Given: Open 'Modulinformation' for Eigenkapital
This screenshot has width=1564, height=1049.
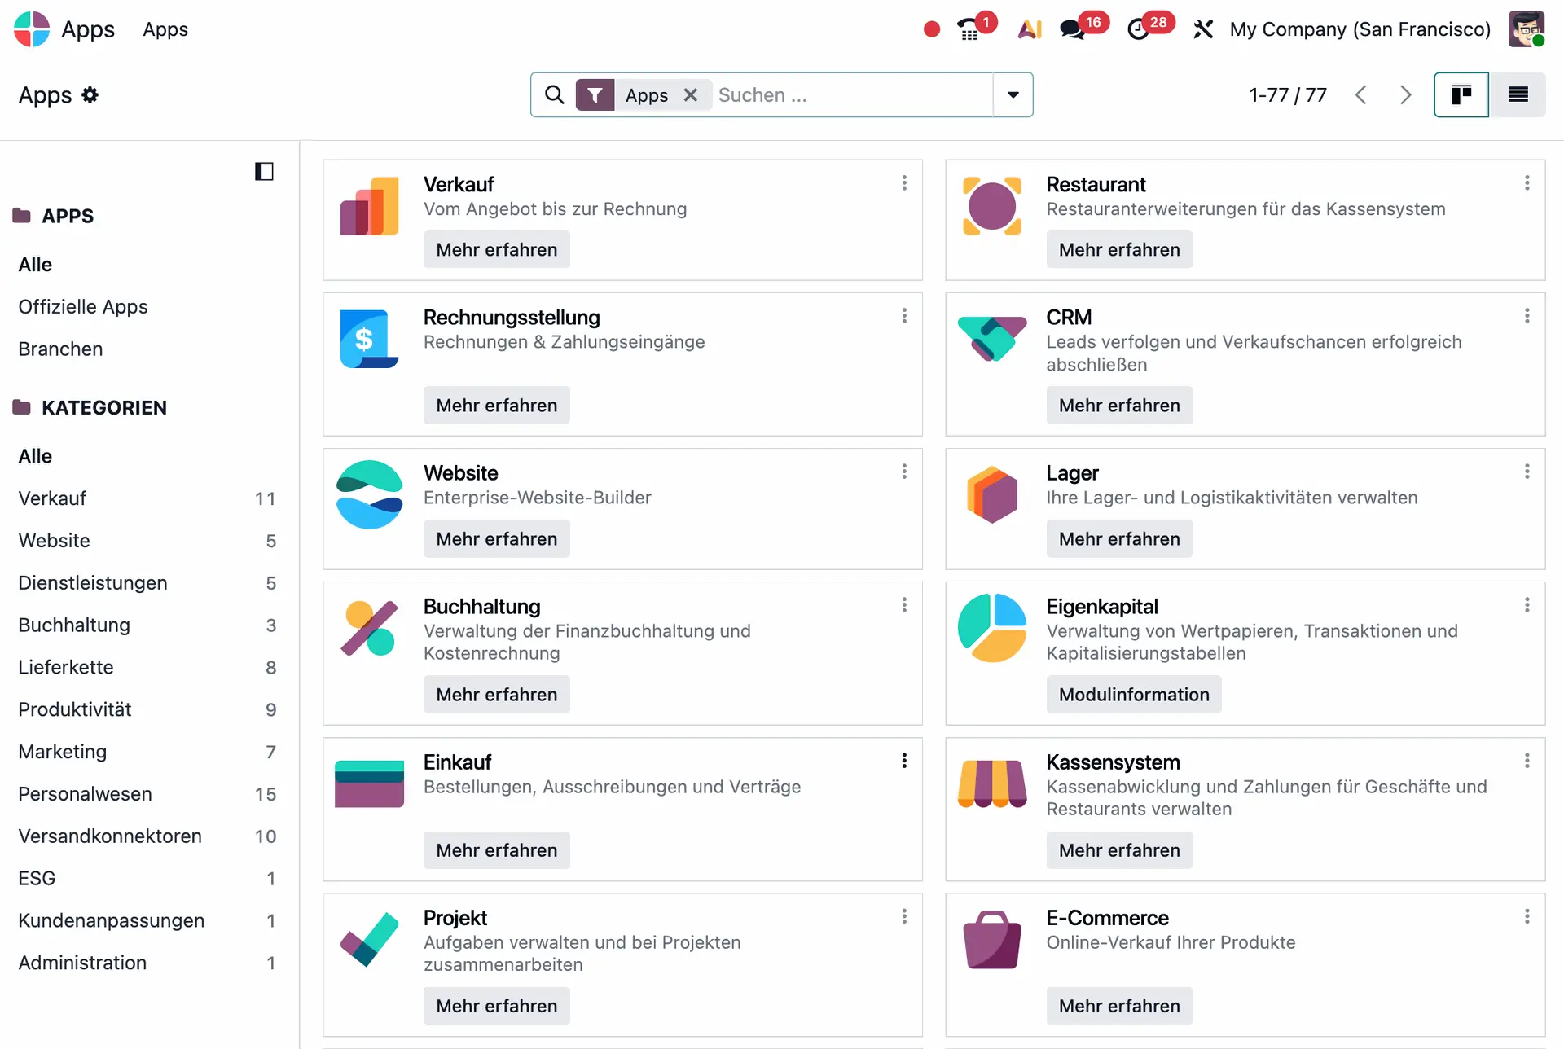Looking at the screenshot, I should tap(1134, 694).
